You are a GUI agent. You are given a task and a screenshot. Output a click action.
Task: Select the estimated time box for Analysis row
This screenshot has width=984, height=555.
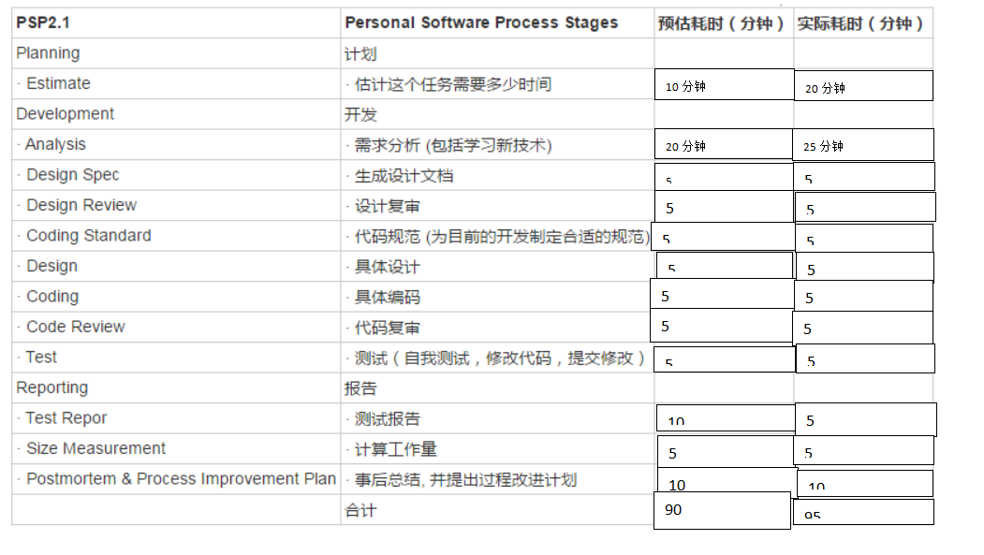tap(724, 145)
